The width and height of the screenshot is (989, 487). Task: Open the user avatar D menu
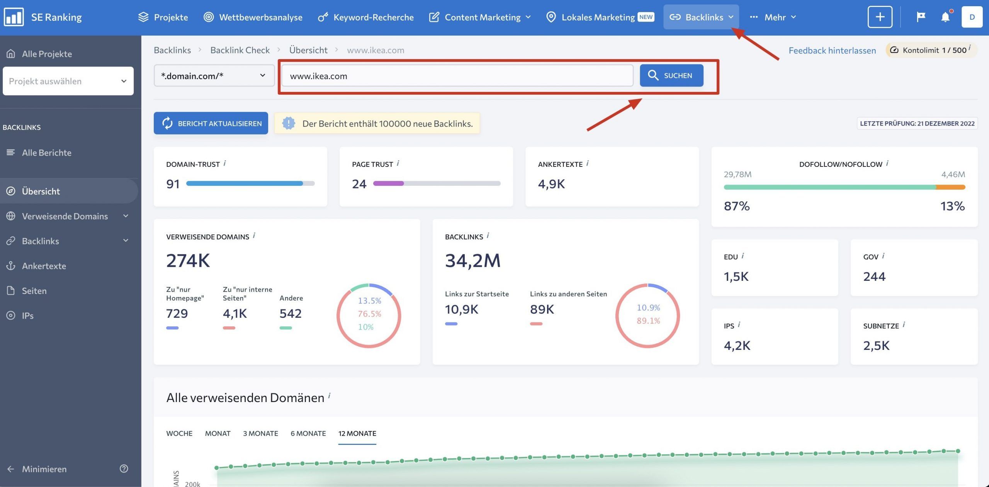[972, 17]
